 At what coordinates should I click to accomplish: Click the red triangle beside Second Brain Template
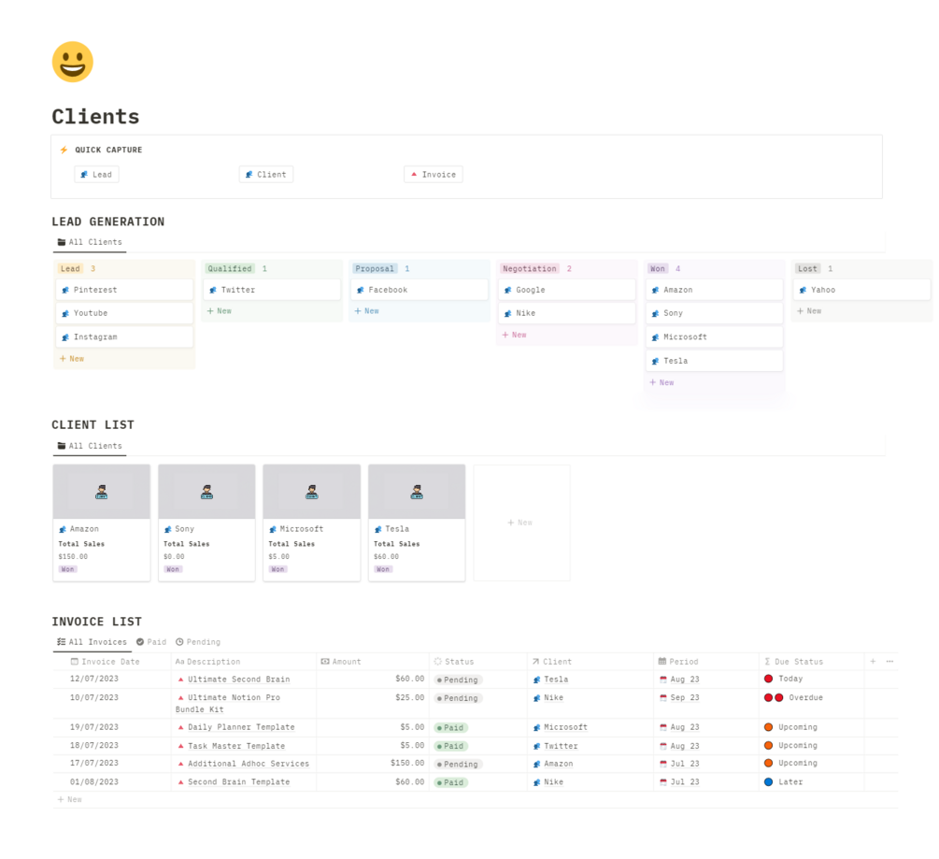(x=181, y=781)
